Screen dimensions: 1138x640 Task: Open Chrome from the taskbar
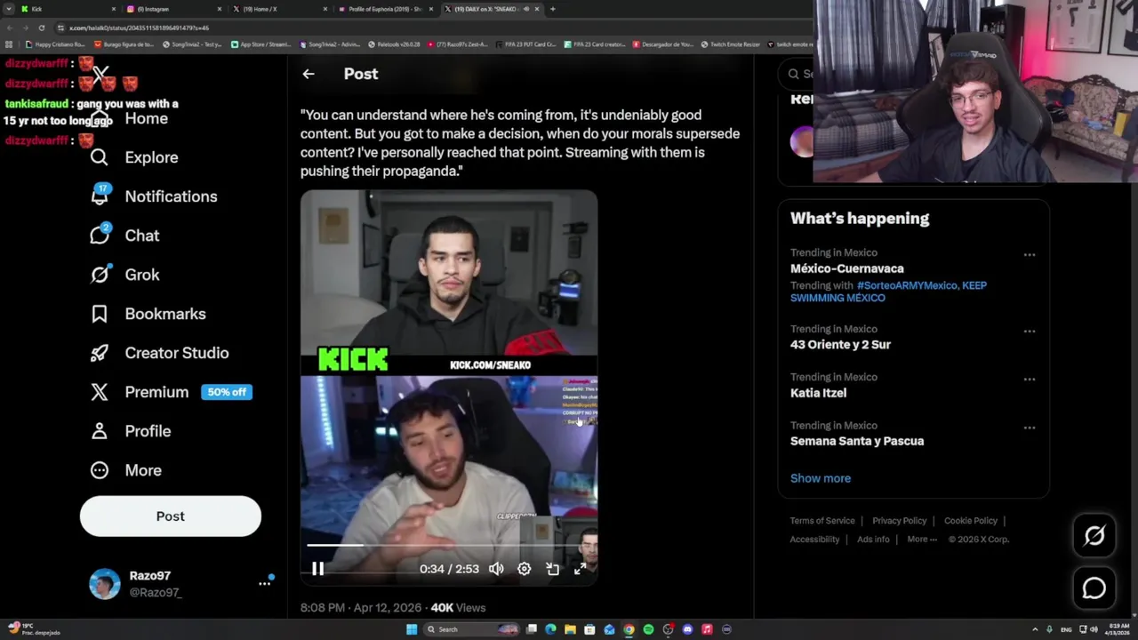(x=629, y=629)
